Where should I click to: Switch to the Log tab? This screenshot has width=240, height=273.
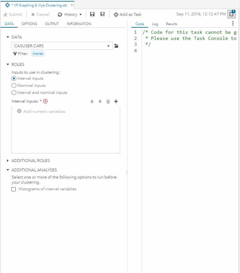155,24
